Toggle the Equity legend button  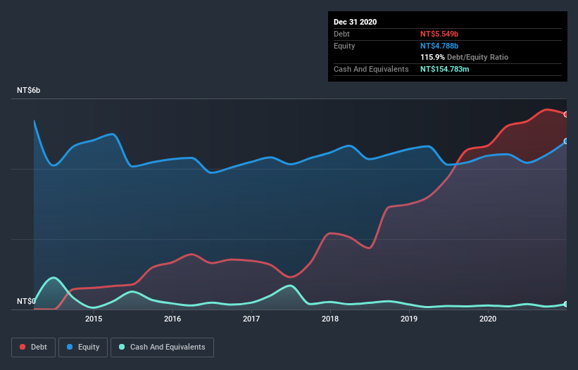point(83,347)
